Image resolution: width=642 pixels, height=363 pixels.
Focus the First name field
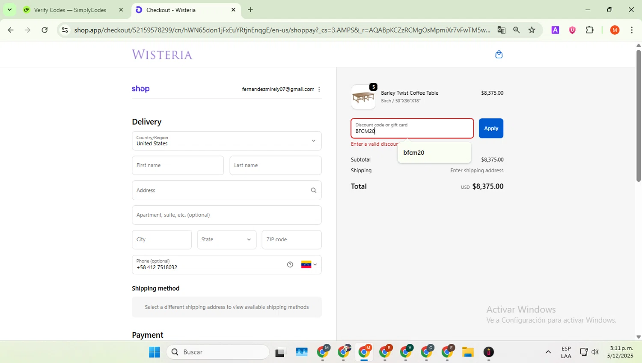coord(178,165)
